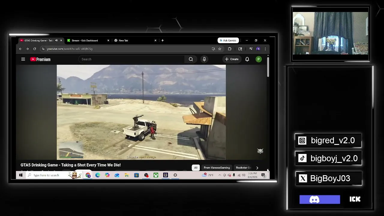The image size is (384, 216).
Task: View site information for youtube.com
Action: tap(43, 49)
